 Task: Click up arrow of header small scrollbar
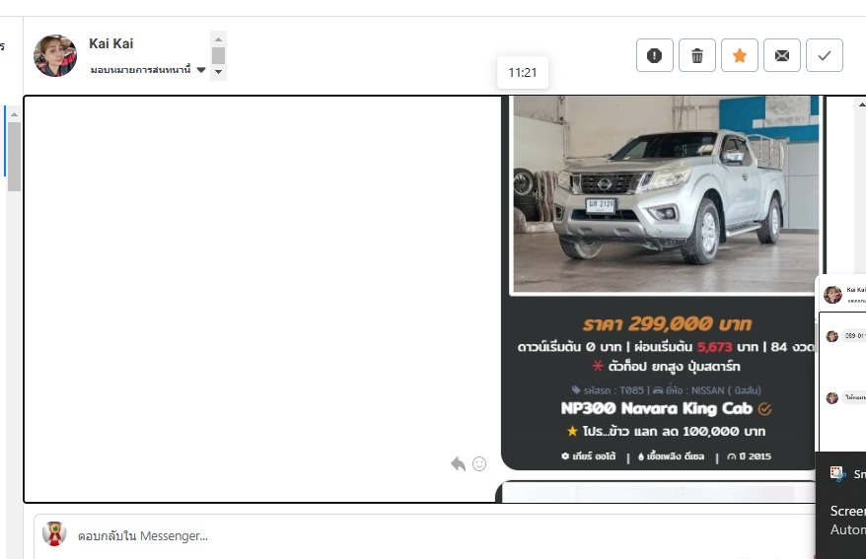[x=219, y=39]
